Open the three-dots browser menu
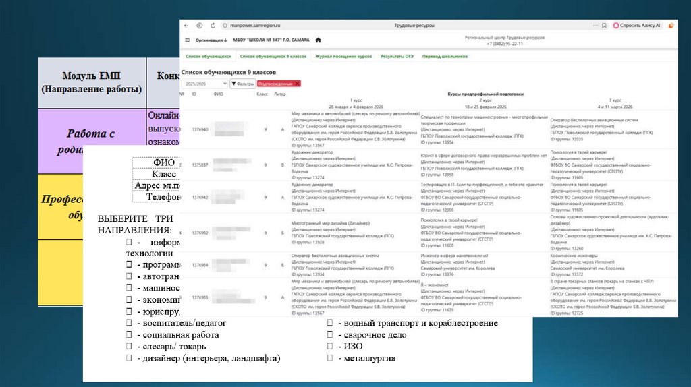The height and width of the screenshot is (387, 691). [595, 26]
